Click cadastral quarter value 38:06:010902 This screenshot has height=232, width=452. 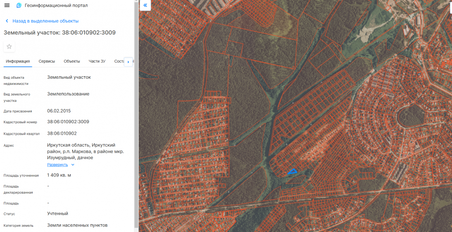pyautogui.click(x=62, y=134)
